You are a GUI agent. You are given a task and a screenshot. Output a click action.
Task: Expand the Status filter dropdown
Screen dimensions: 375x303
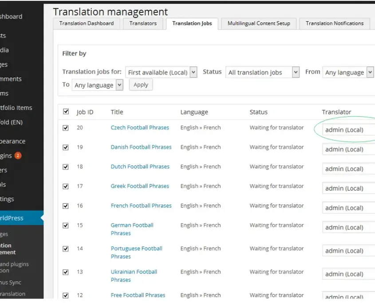[262, 72]
